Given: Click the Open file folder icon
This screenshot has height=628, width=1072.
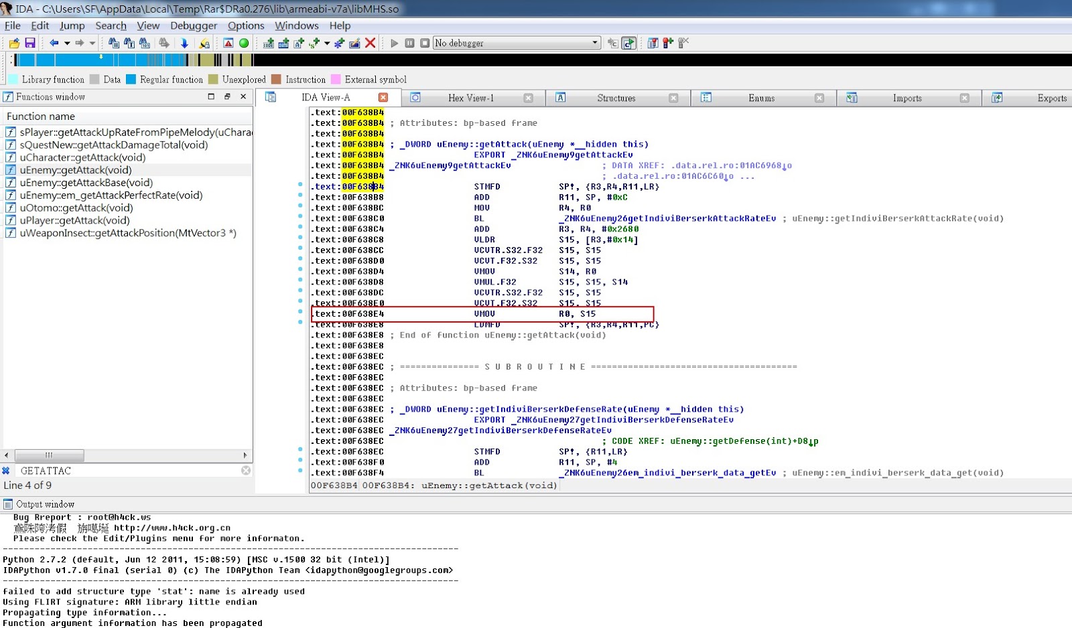Looking at the screenshot, I should 14,43.
